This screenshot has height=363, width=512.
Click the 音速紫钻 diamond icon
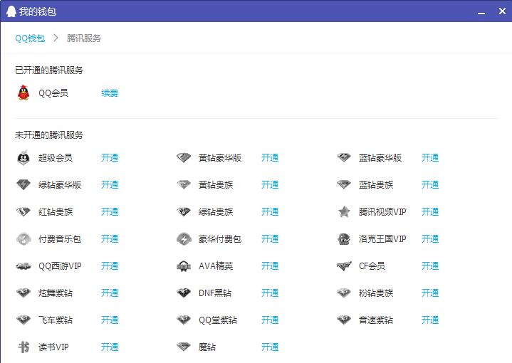[344, 320]
